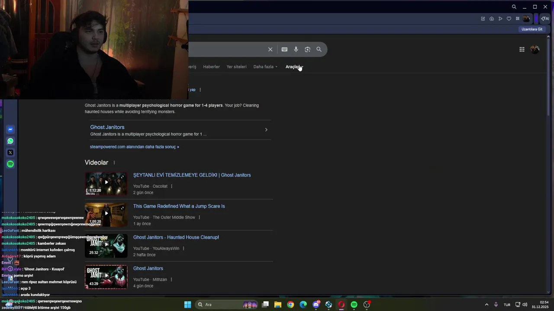Play the 1:12:20 Oscollat video thumbnail
This screenshot has width=554, height=311.
pyautogui.click(x=106, y=184)
